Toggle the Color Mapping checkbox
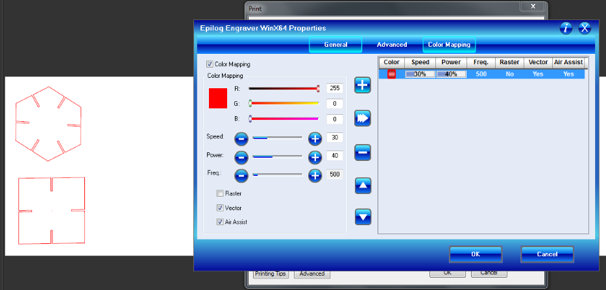 click(210, 64)
